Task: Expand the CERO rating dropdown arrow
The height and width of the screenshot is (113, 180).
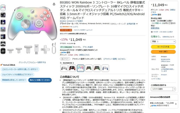Action: click(137, 24)
